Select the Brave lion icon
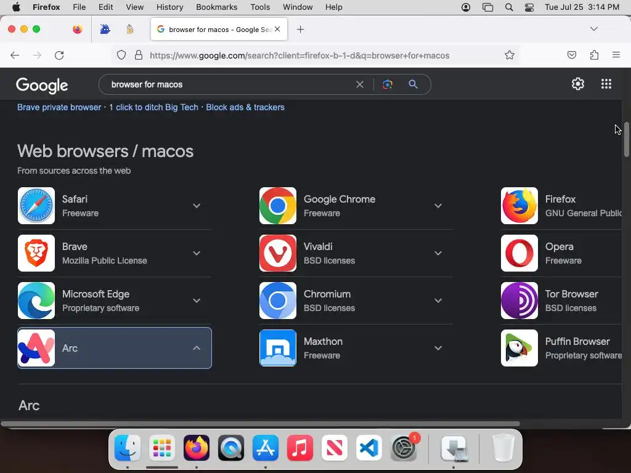 click(x=36, y=253)
